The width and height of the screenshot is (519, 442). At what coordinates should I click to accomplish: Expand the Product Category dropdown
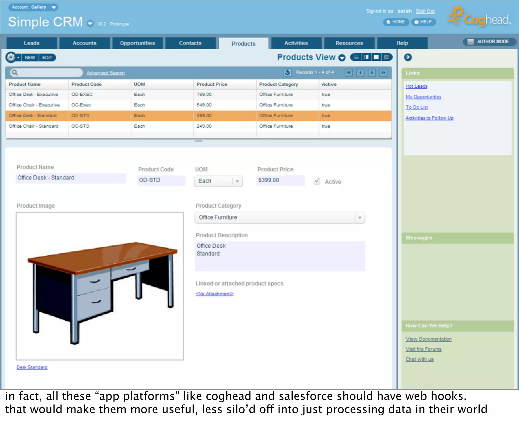click(360, 218)
